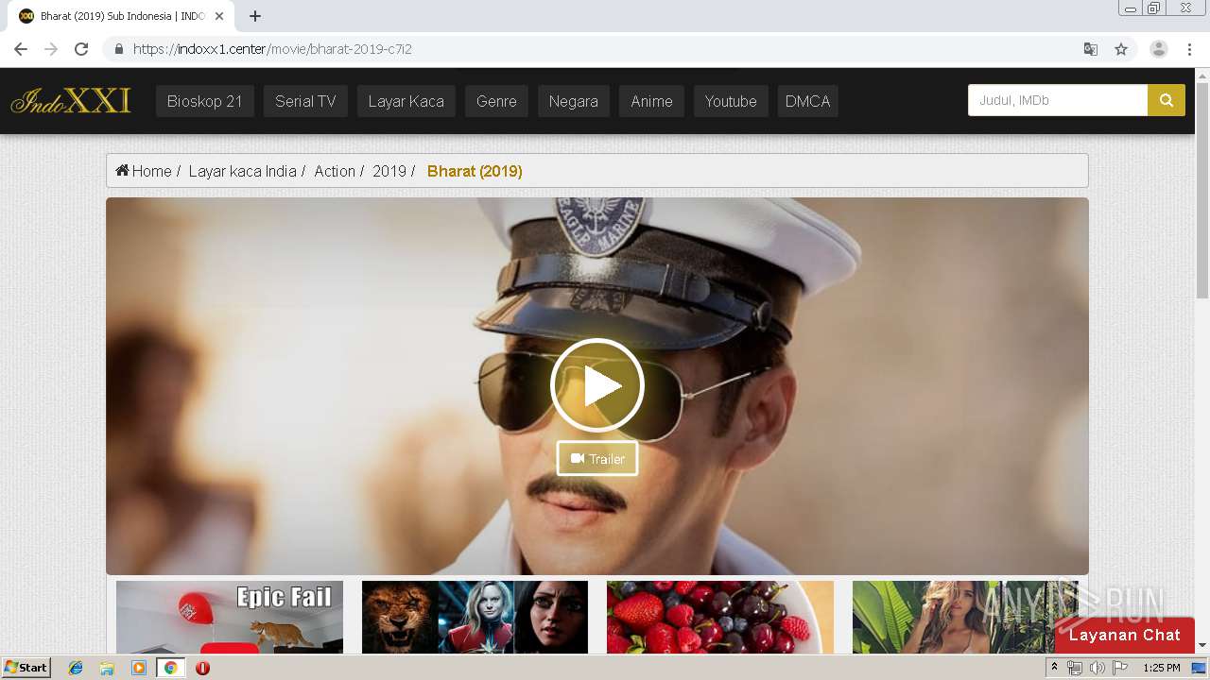Go to 2019 breadcrumb
The height and width of the screenshot is (680, 1210).
coord(389,171)
